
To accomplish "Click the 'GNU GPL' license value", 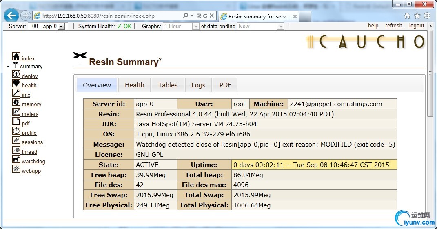I will click(x=150, y=155).
